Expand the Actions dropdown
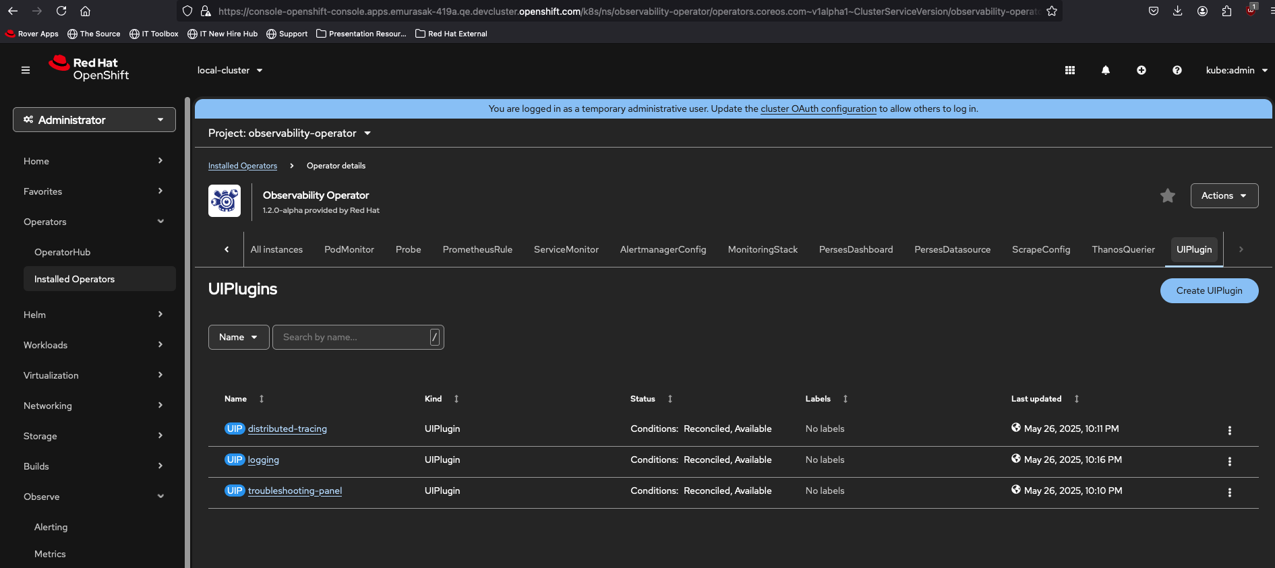Viewport: 1275px width, 568px height. [1224, 196]
